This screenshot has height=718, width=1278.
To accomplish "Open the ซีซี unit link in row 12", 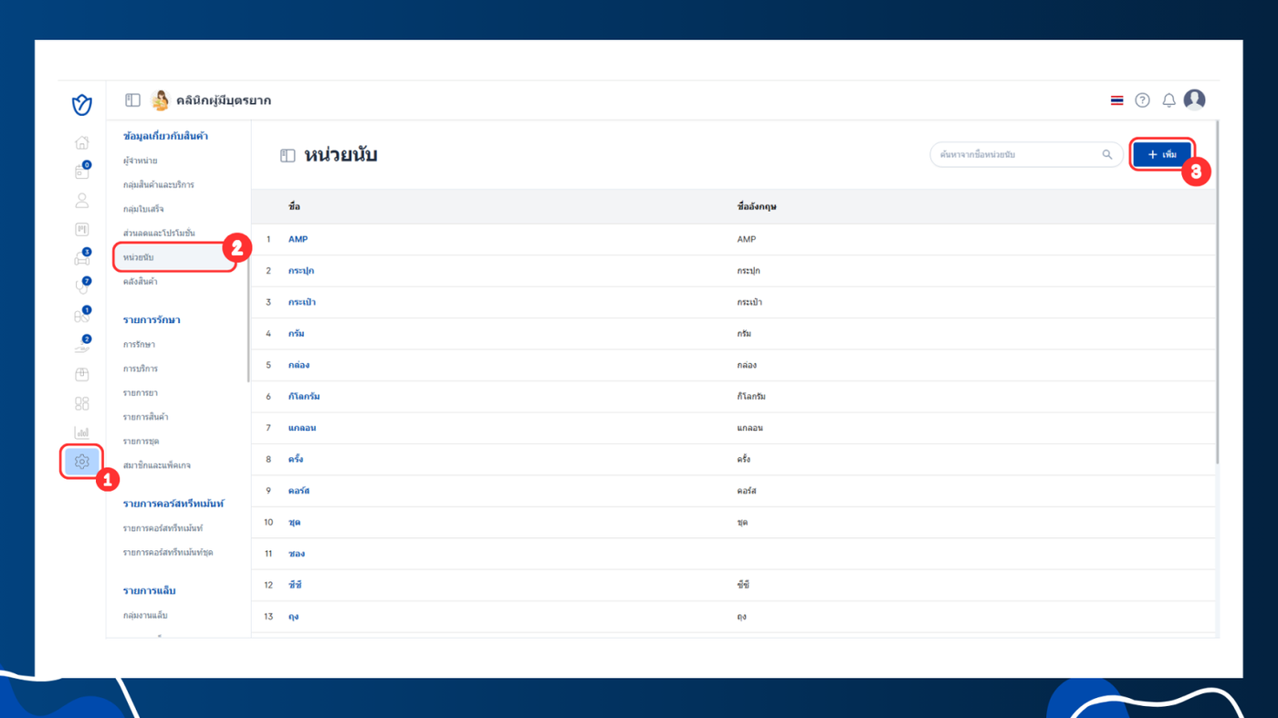I will (x=296, y=585).
